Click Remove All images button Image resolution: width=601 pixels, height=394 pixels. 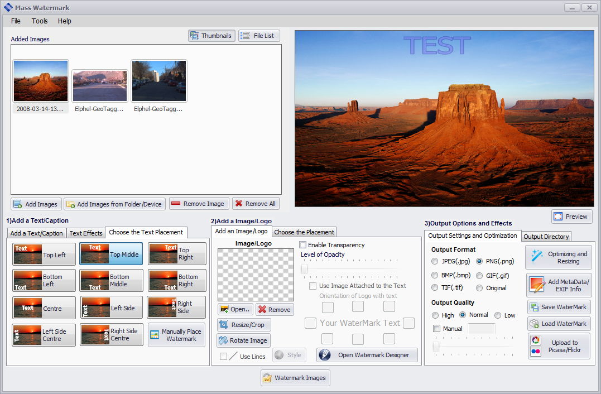click(256, 204)
